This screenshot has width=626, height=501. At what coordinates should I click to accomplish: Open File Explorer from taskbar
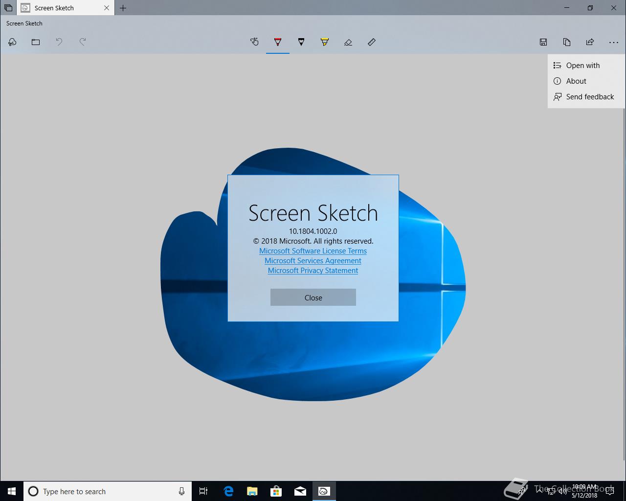click(252, 491)
